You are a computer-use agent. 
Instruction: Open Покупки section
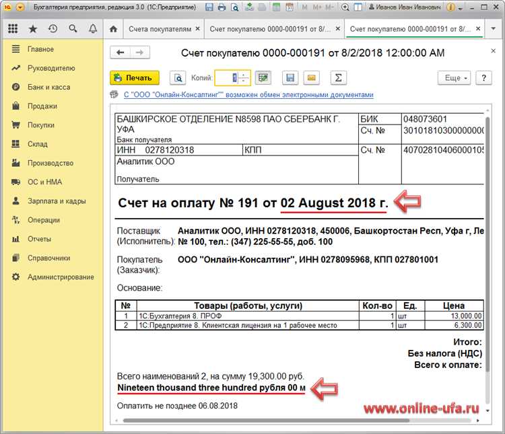(41, 125)
